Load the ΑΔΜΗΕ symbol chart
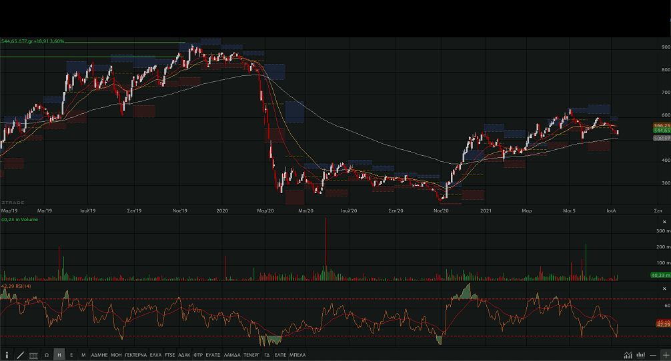Image resolution: width=671 pixels, height=361 pixels. point(99,355)
